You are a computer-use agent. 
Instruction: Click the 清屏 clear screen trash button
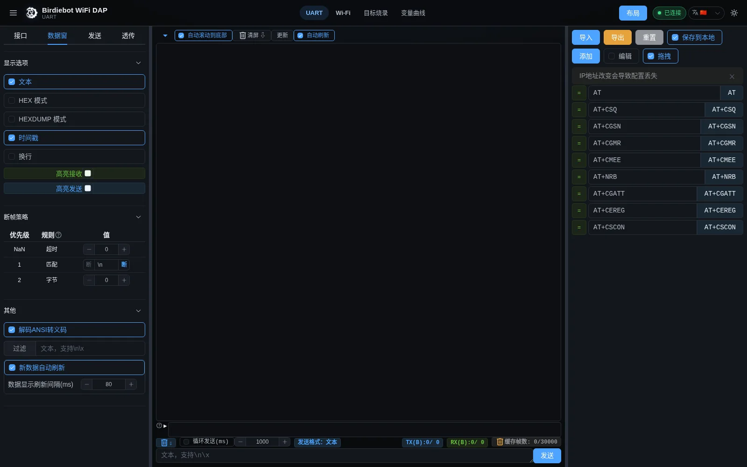[252, 35]
